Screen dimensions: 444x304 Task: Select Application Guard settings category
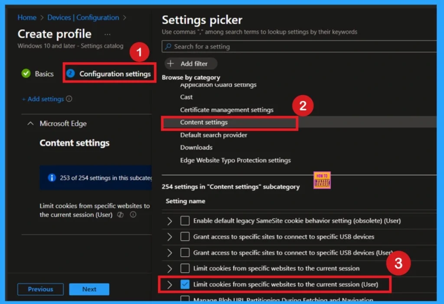click(x=219, y=85)
